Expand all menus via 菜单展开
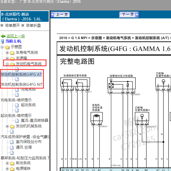This screenshot has height=171, width=171. pyautogui.click(x=12, y=25)
